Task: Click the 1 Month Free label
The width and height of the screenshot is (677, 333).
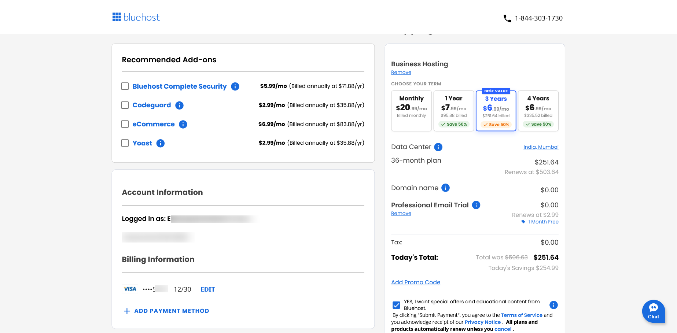Action: pyautogui.click(x=543, y=222)
